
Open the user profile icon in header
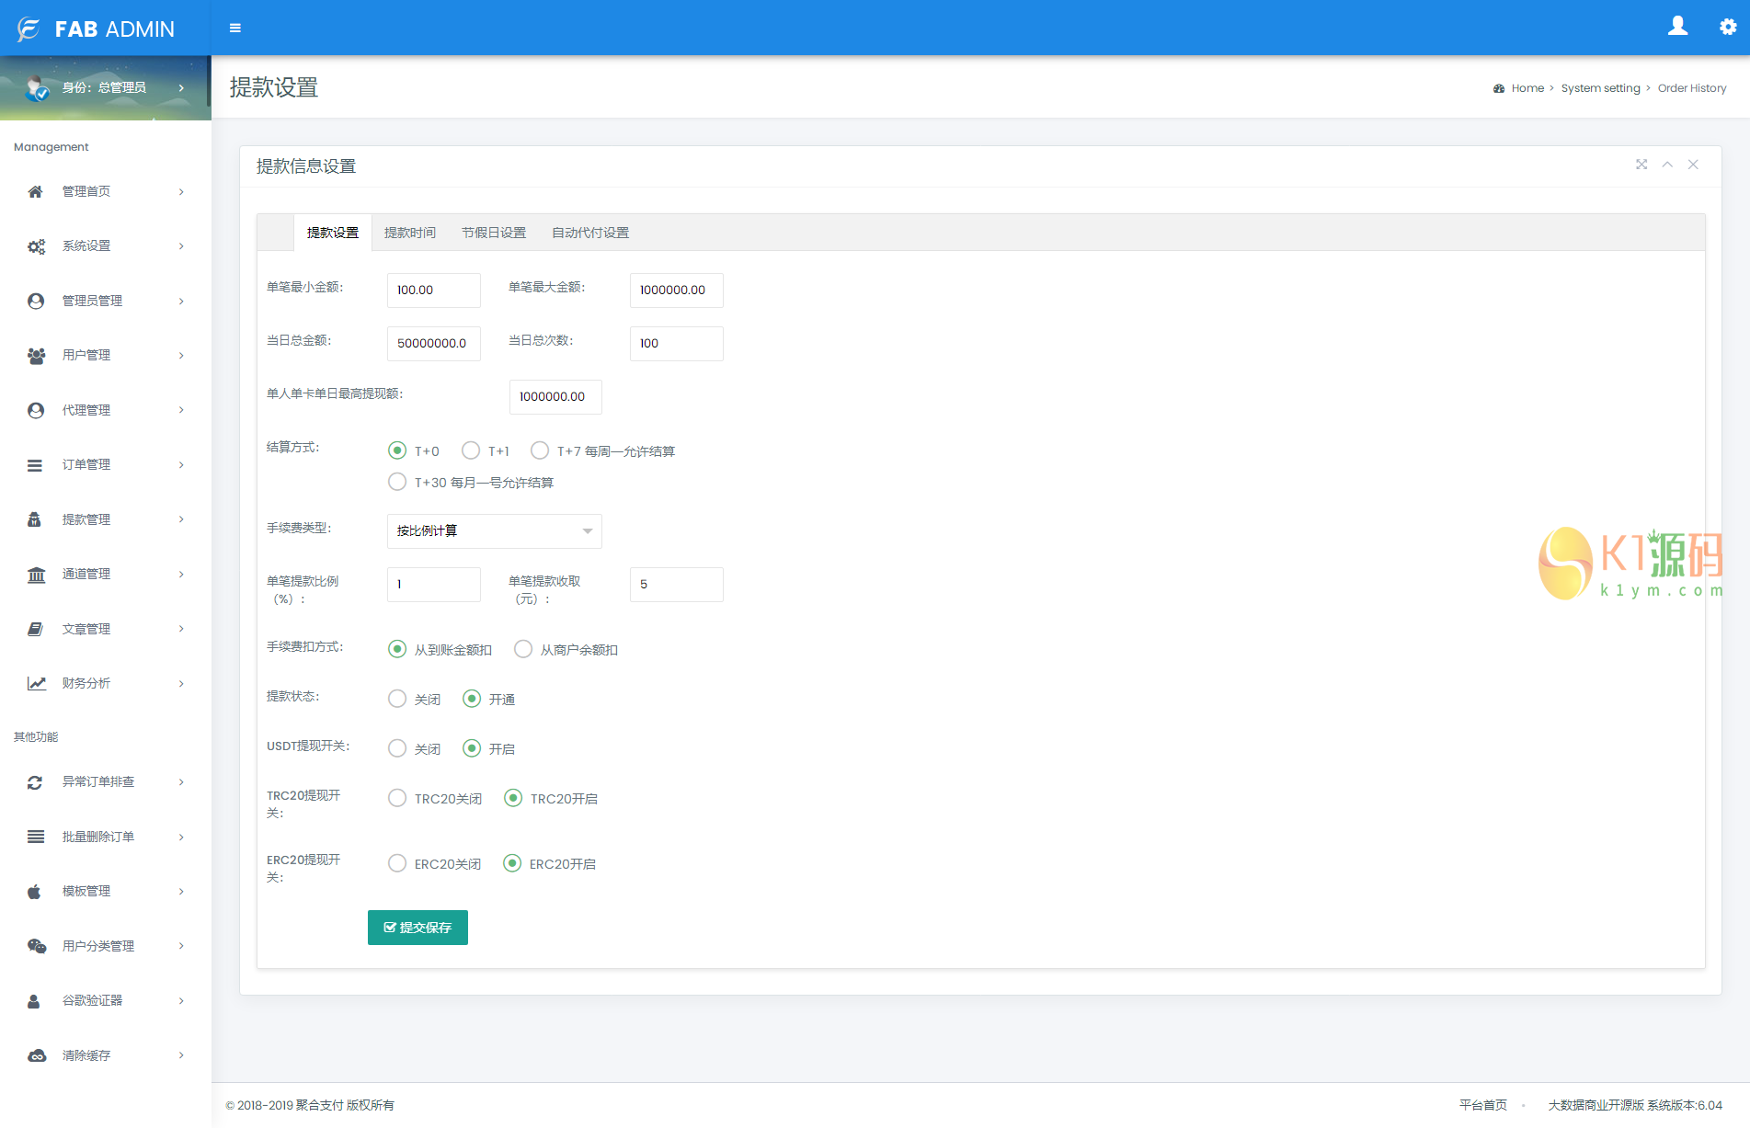(1677, 27)
